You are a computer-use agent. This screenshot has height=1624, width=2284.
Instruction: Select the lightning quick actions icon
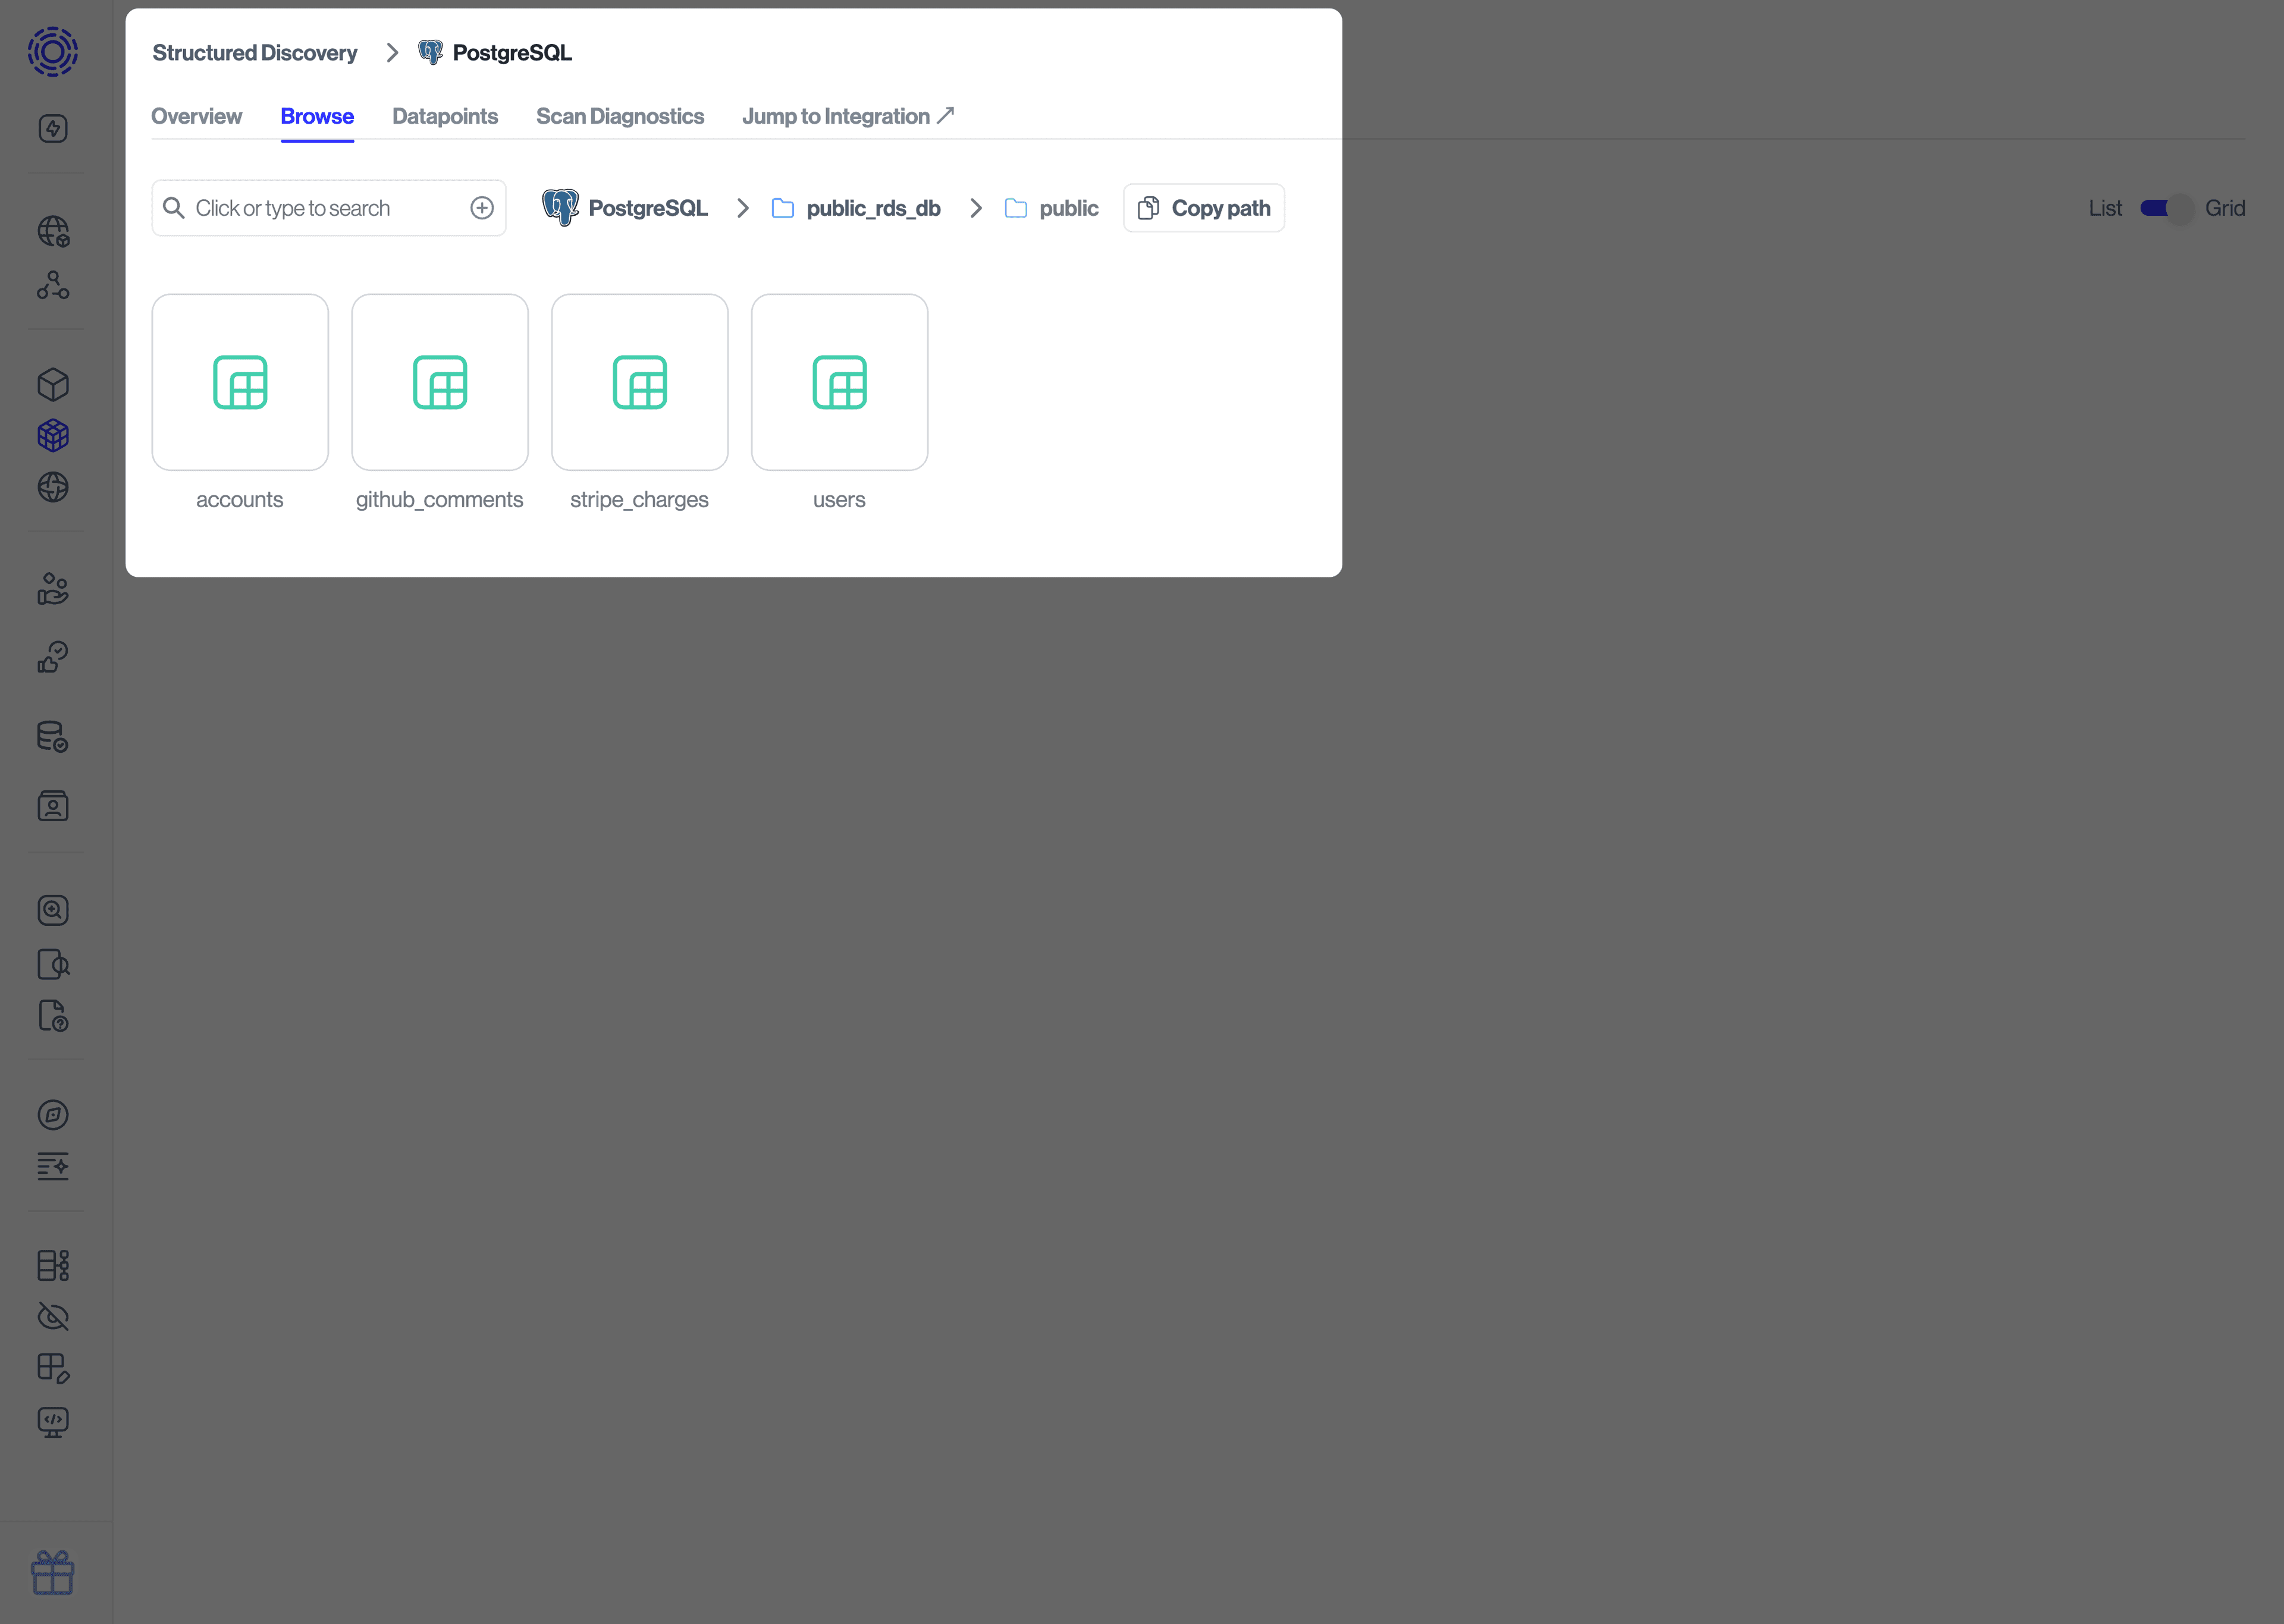(53, 128)
